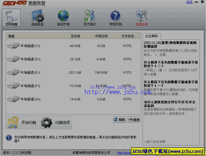The height and width of the screenshot is (156, 206).
Task: Click the 4.9GB free space value
Action: [x=101, y=59]
